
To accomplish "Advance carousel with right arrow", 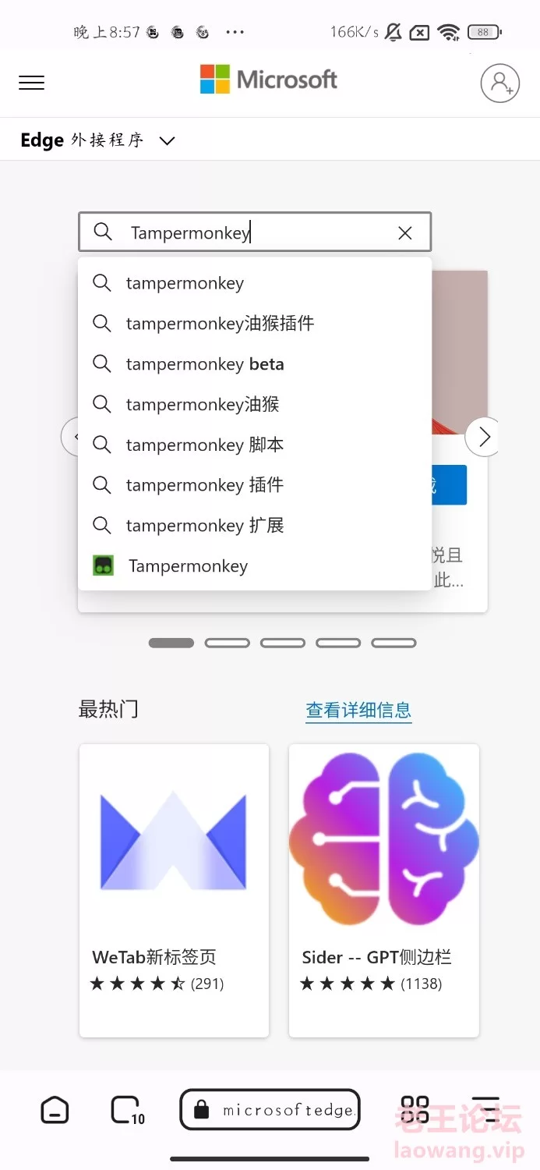I will click(483, 437).
